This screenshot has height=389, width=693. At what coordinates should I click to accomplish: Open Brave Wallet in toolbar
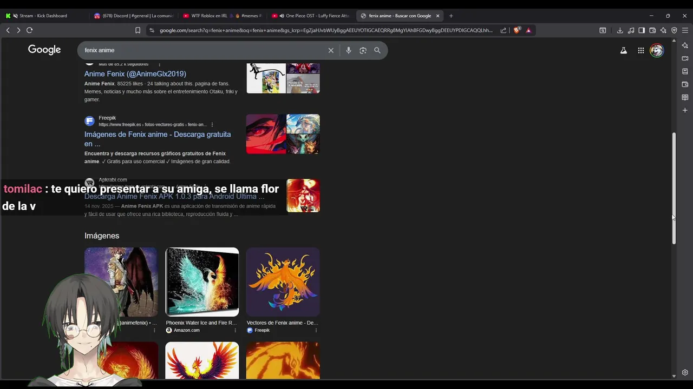[652, 30]
